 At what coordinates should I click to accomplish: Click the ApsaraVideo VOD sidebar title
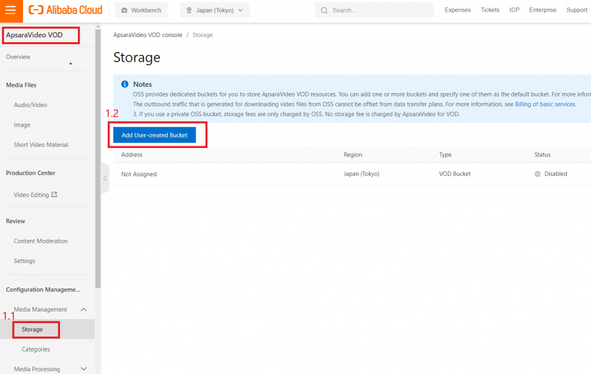(x=34, y=35)
